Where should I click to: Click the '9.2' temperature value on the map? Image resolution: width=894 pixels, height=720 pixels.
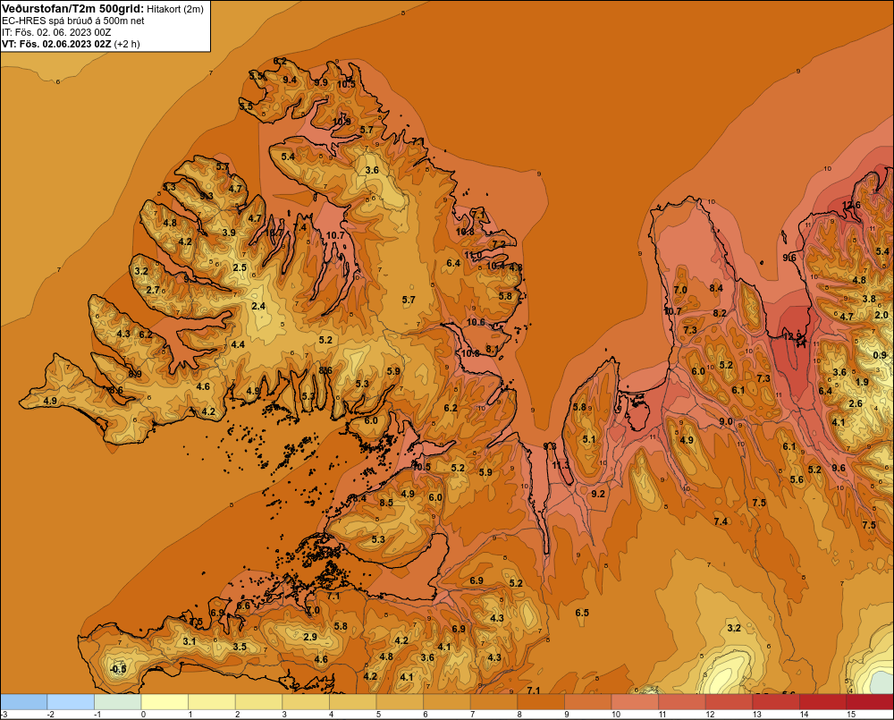click(597, 494)
